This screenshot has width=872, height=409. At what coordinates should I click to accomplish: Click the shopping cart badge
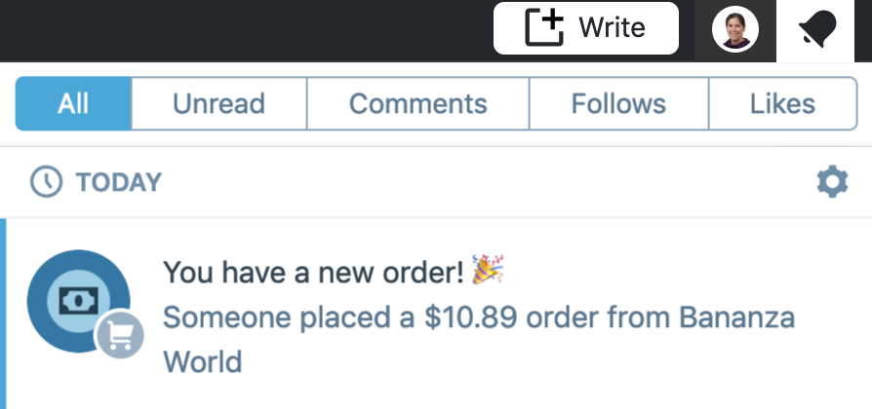tap(120, 336)
